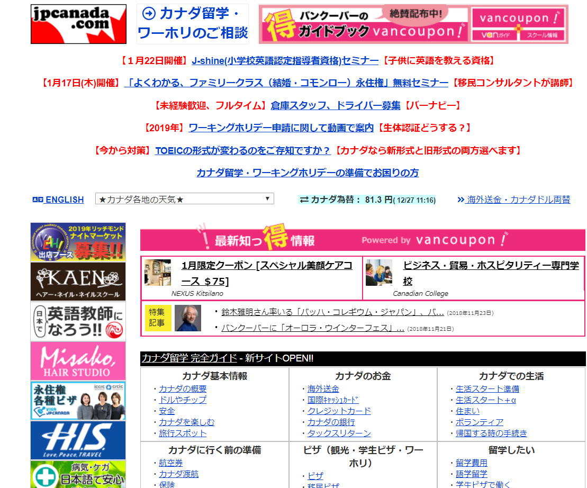This screenshot has height=488, width=587.
Task: Open the 永住権 各種ビザ banner
Action: coord(78,401)
